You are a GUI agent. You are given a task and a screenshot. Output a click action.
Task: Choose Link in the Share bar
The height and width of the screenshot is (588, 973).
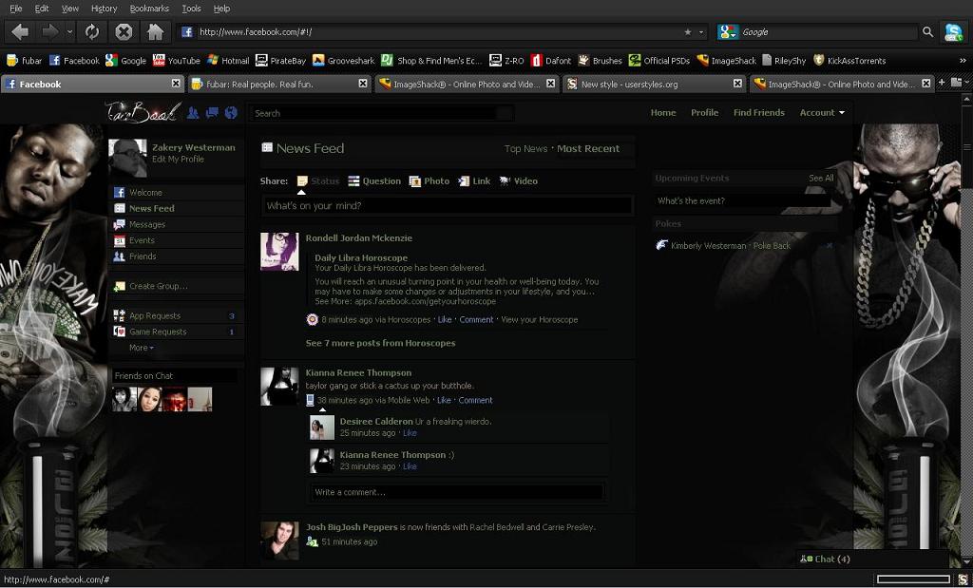tap(474, 181)
